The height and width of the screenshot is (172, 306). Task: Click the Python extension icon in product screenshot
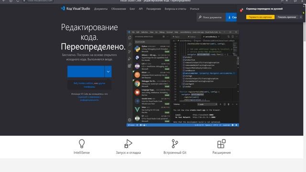(137, 49)
